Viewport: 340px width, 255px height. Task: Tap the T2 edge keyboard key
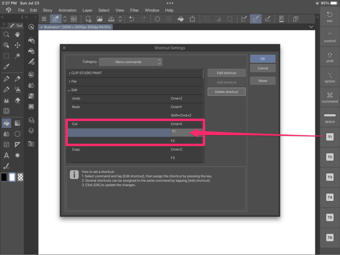pos(330,157)
